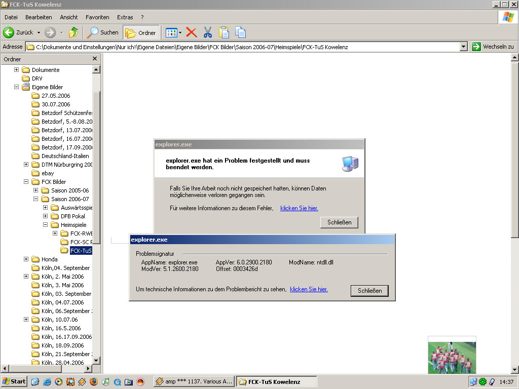The width and height of the screenshot is (519, 389).
Task: Open the ? help menu
Action: click(x=142, y=17)
